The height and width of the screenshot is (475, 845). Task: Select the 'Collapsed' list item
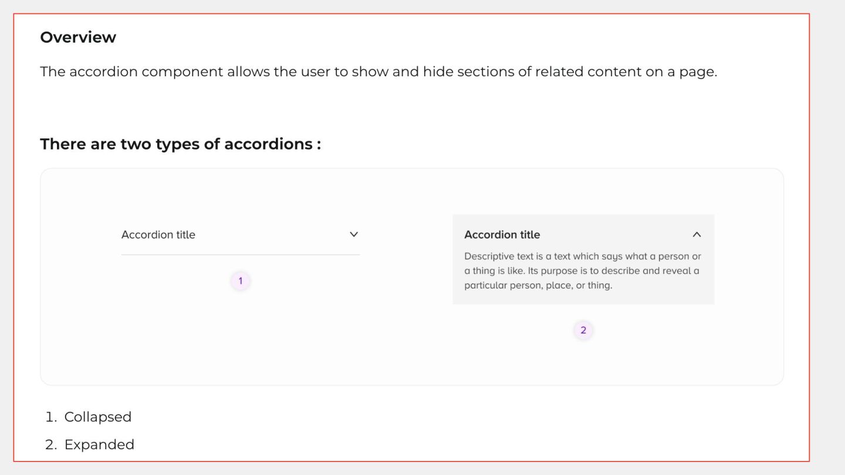coord(97,417)
